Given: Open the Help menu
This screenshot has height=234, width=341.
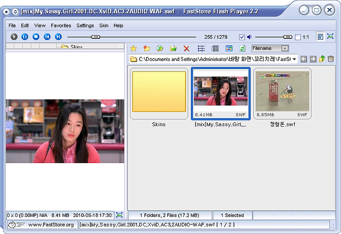Looking at the screenshot, I should [x=118, y=26].
